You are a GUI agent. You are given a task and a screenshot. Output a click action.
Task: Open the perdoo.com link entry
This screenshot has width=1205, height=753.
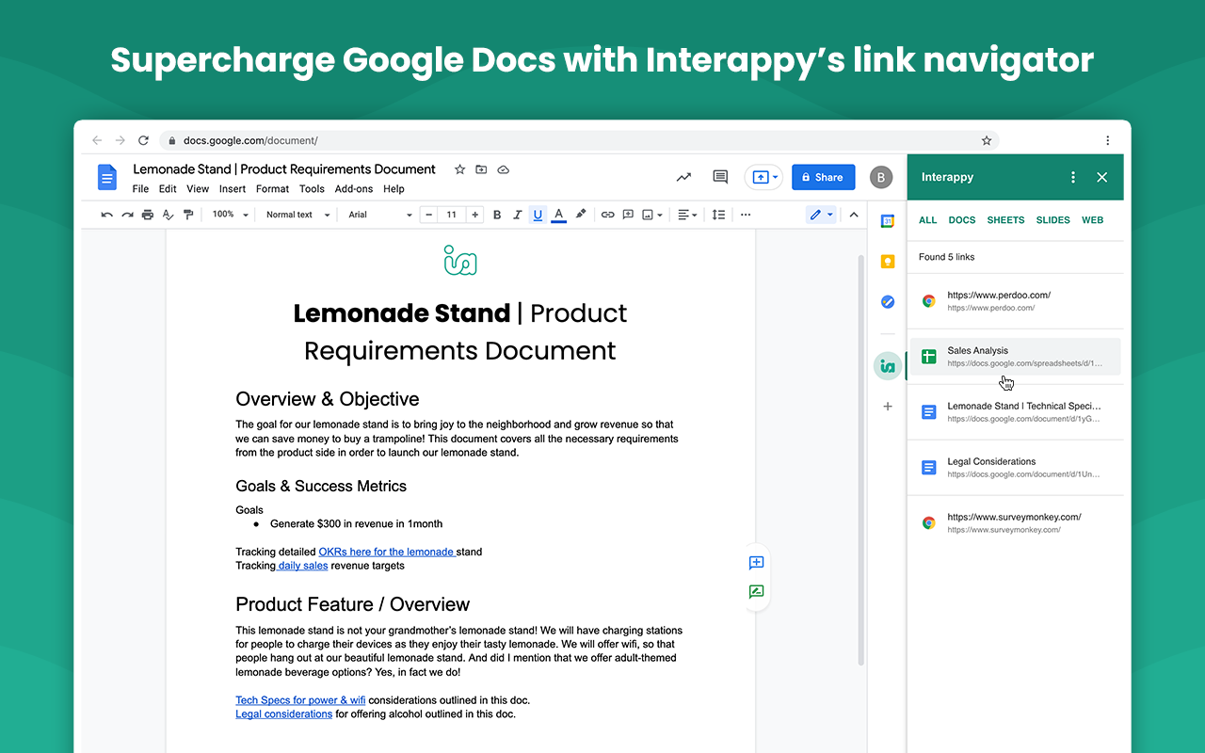(x=1016, y=301)
